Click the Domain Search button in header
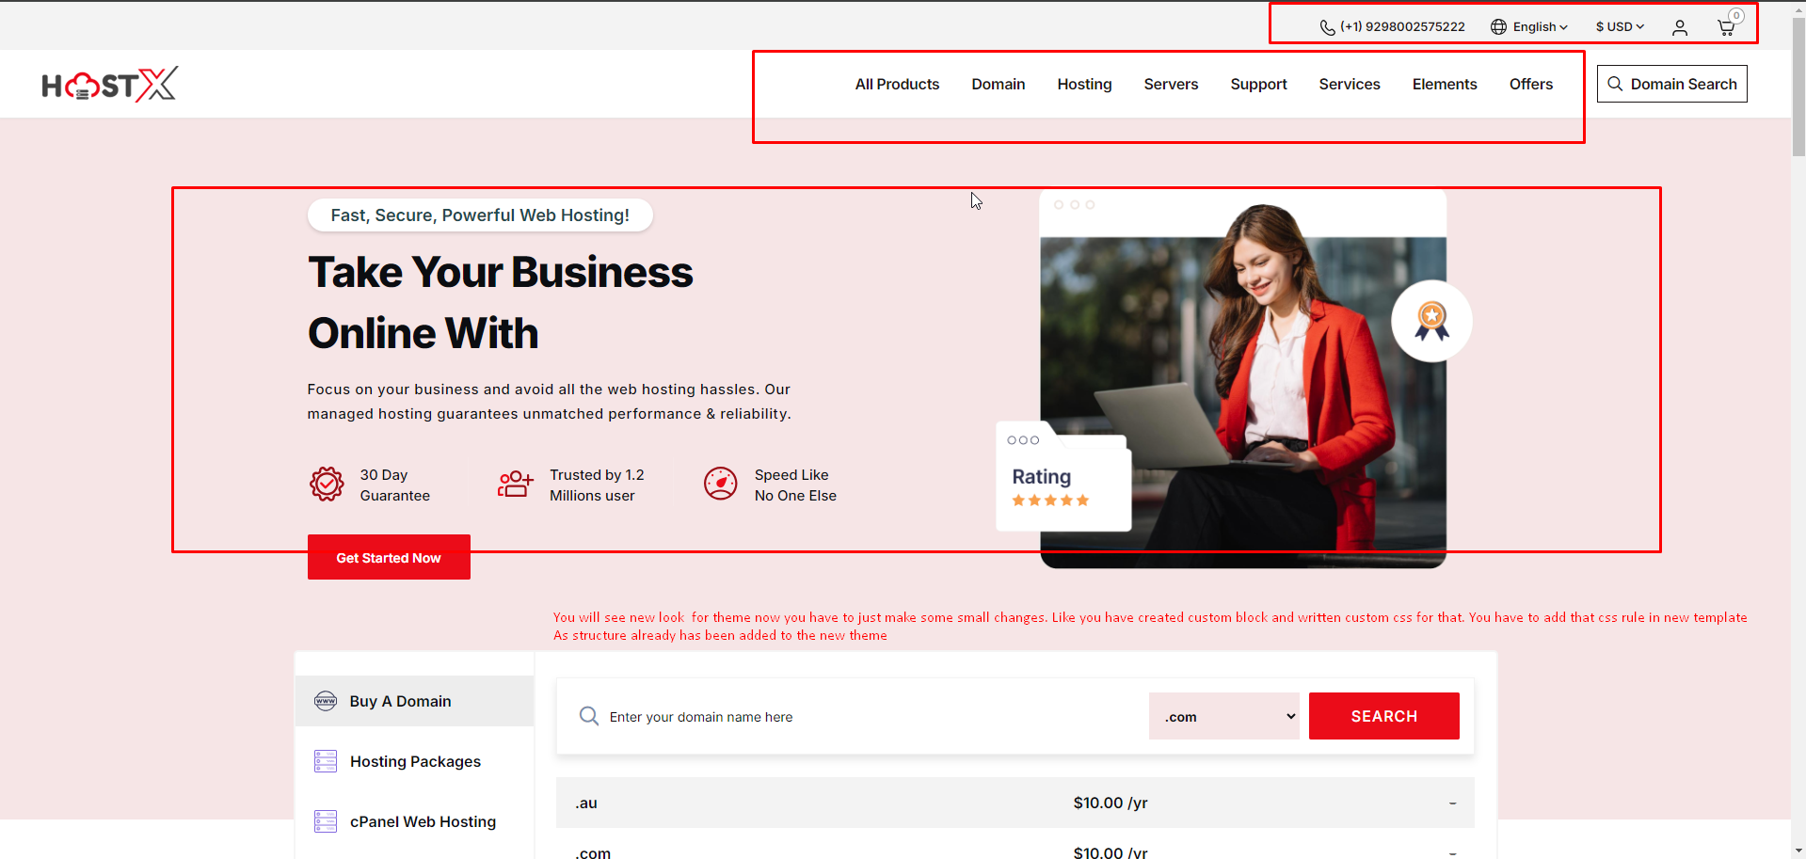This screenshot has height=859, width=1806. [x=1671, y=85]
